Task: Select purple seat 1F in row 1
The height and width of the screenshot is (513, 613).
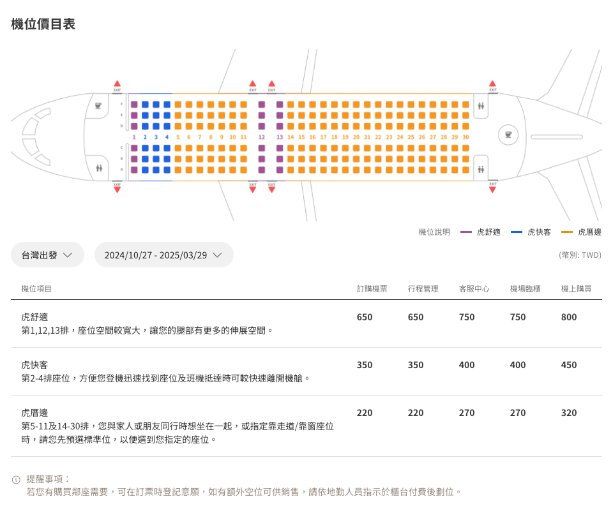Action: pos(134,105)
